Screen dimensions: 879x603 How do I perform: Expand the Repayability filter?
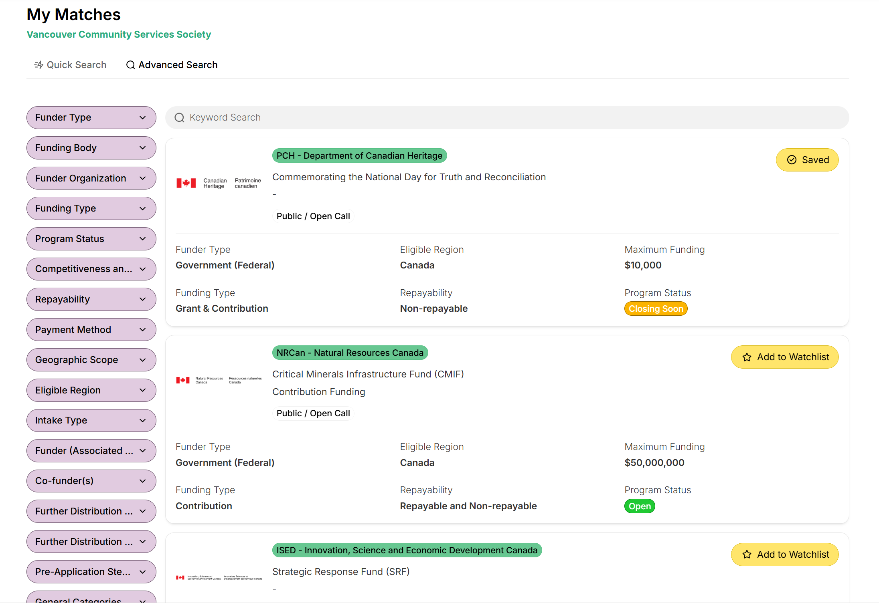(91, 299)
